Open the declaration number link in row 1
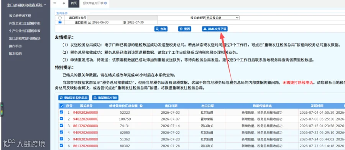The width and height of the screenshot is (345, 150). pyautogui.click(x=85, y=113)
